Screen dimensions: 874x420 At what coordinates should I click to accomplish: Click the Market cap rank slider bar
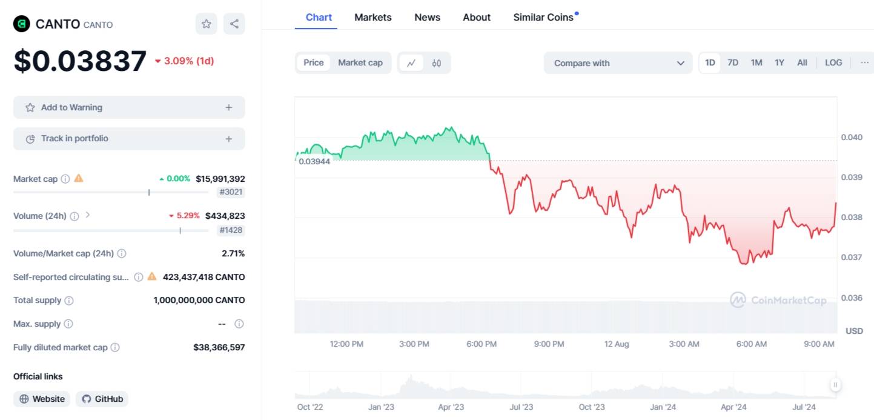coord(112,192)
